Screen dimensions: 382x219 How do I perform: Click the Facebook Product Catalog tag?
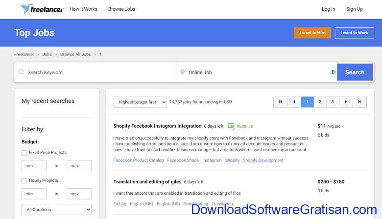click(x=139, y=160)
